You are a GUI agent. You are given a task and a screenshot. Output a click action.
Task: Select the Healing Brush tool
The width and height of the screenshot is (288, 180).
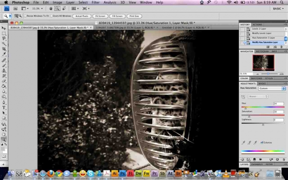[4, 60]
